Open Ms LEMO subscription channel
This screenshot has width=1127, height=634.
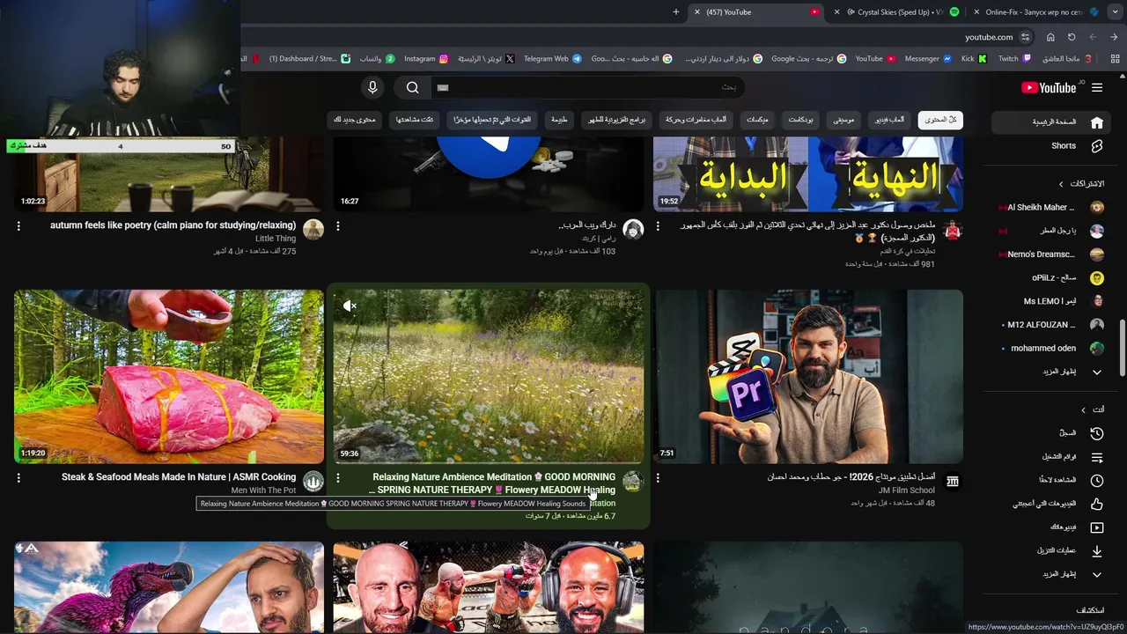(x=1052, y=301)
